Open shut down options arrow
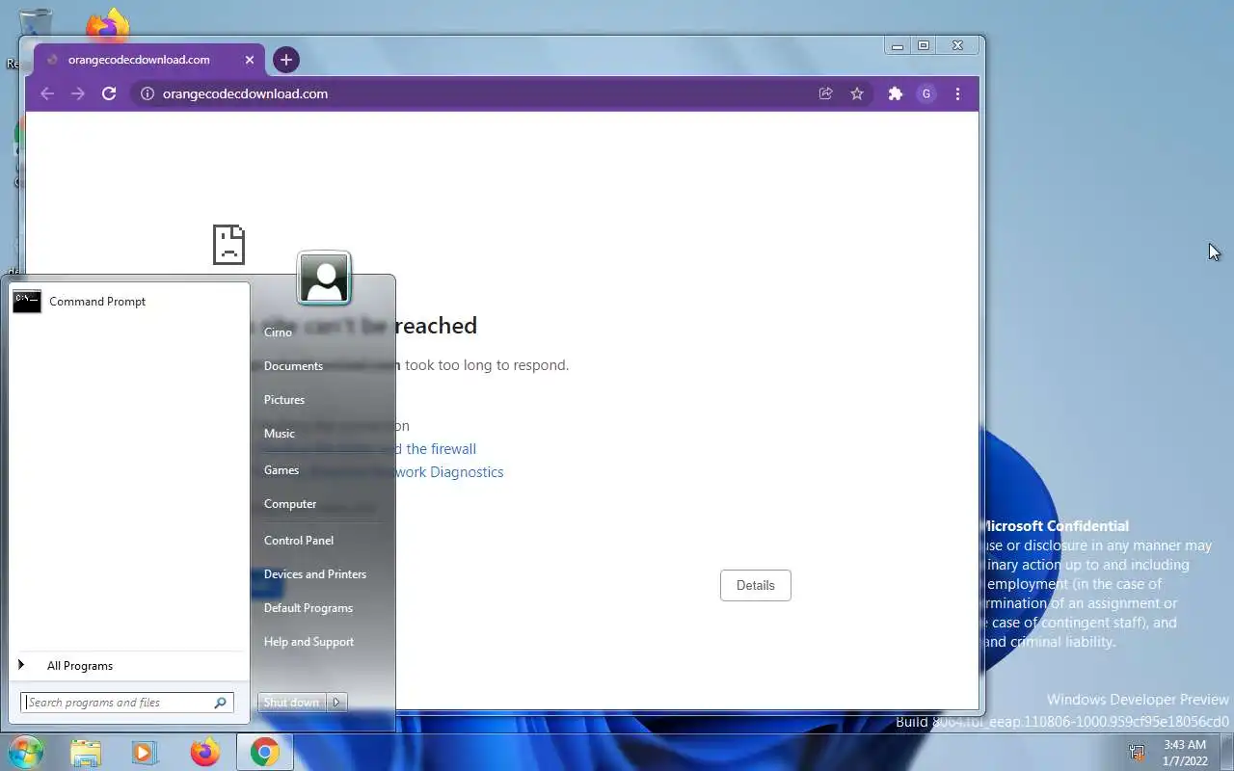Screen dimensions: 1234x771 [336, 703]
